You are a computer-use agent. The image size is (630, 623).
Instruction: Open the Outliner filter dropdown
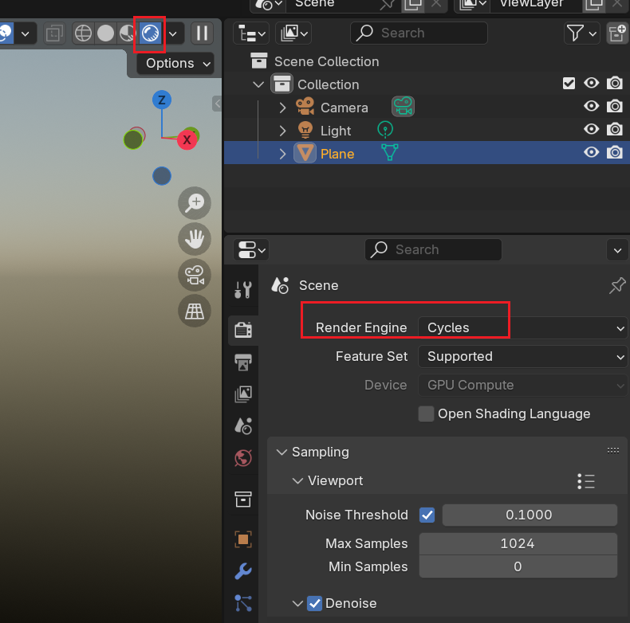point(581,33)
